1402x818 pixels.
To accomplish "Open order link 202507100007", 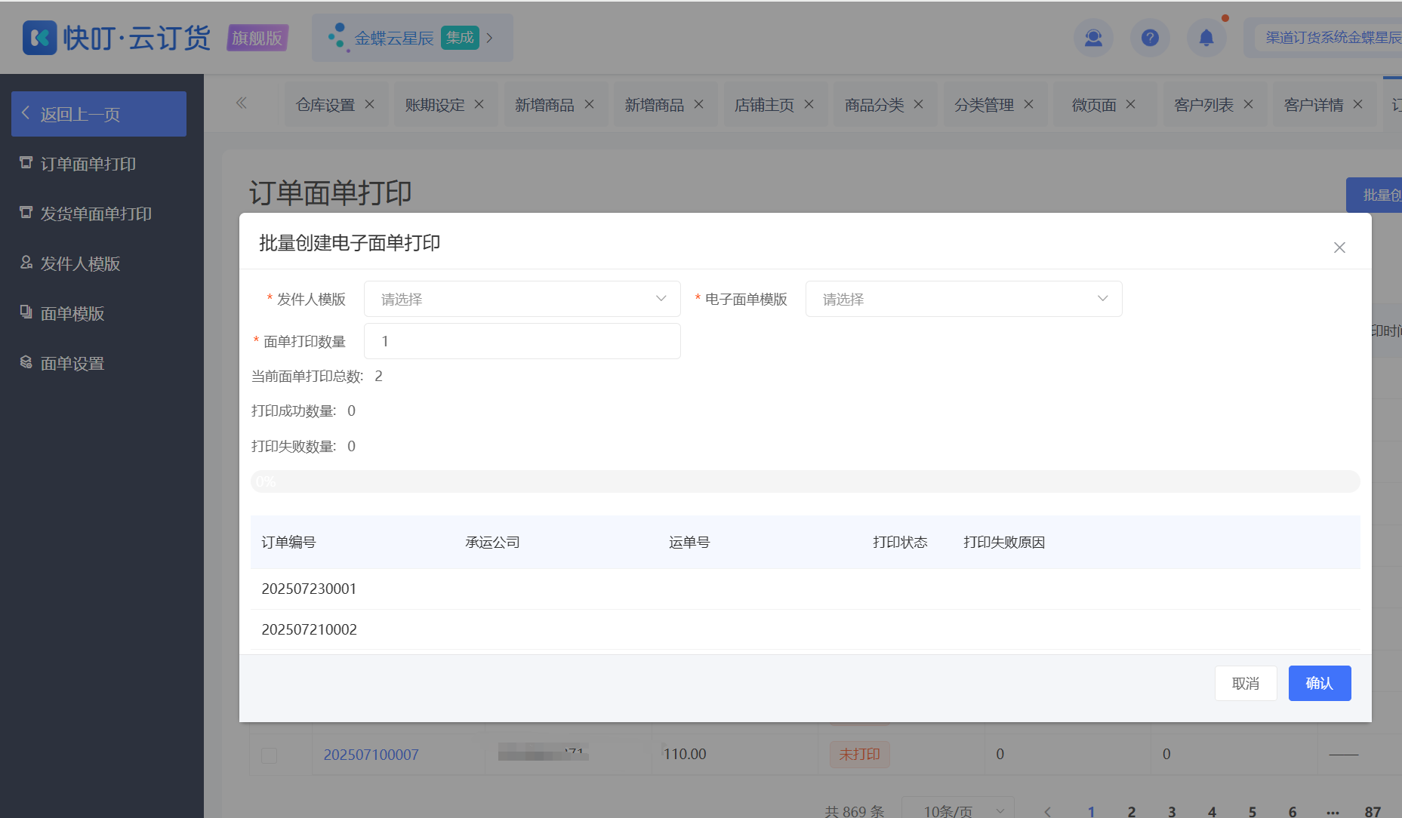I will click(371, 755).
